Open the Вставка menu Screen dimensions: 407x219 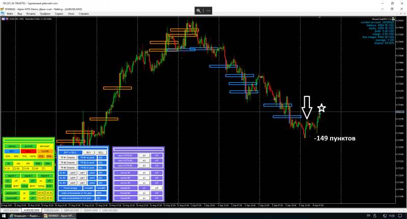point(31,14)
